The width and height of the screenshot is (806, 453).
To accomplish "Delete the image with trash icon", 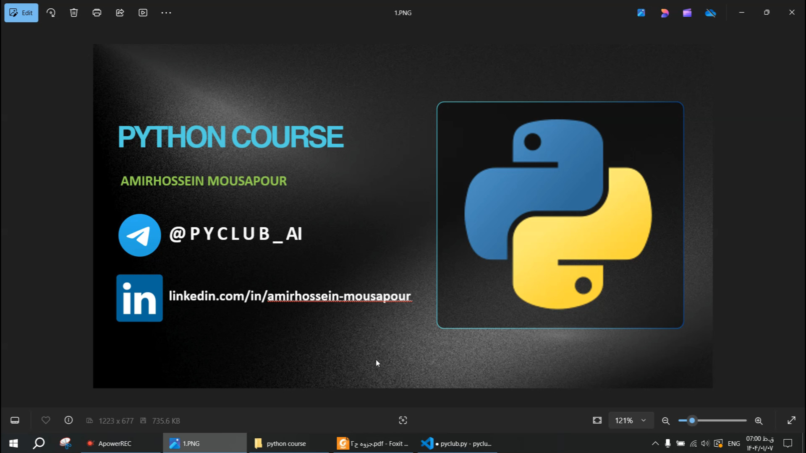I will tap(74, 13).
